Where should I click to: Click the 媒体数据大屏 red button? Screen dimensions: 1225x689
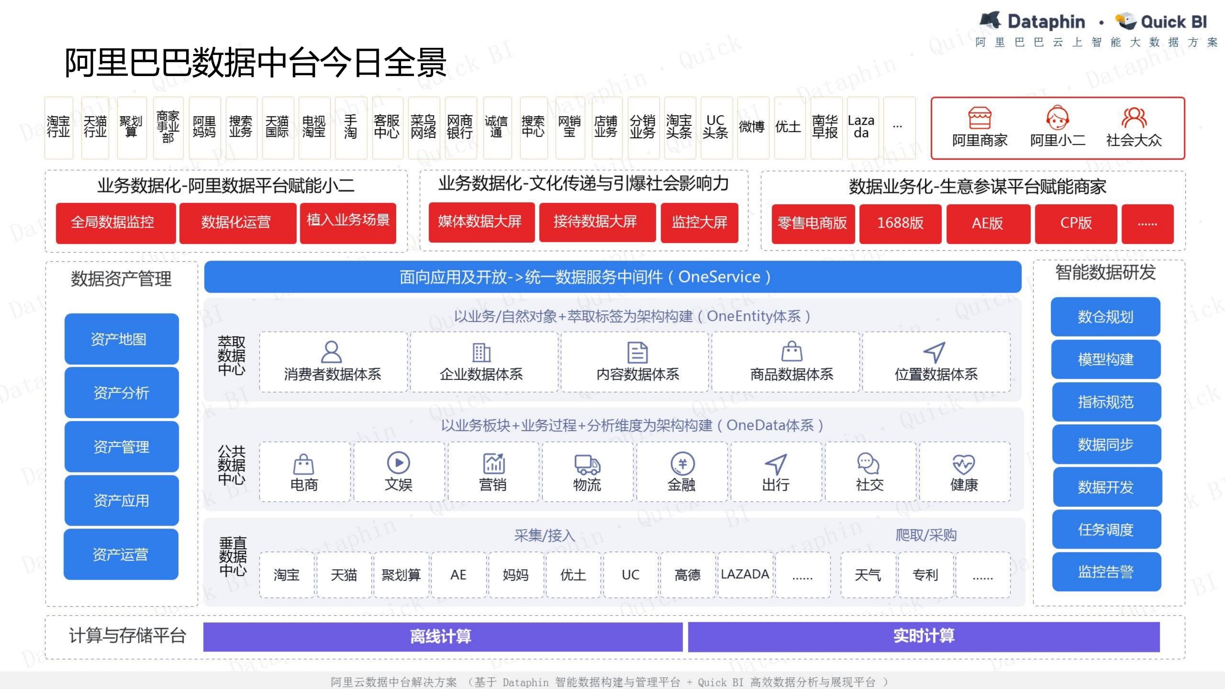(x=481, y=222)
